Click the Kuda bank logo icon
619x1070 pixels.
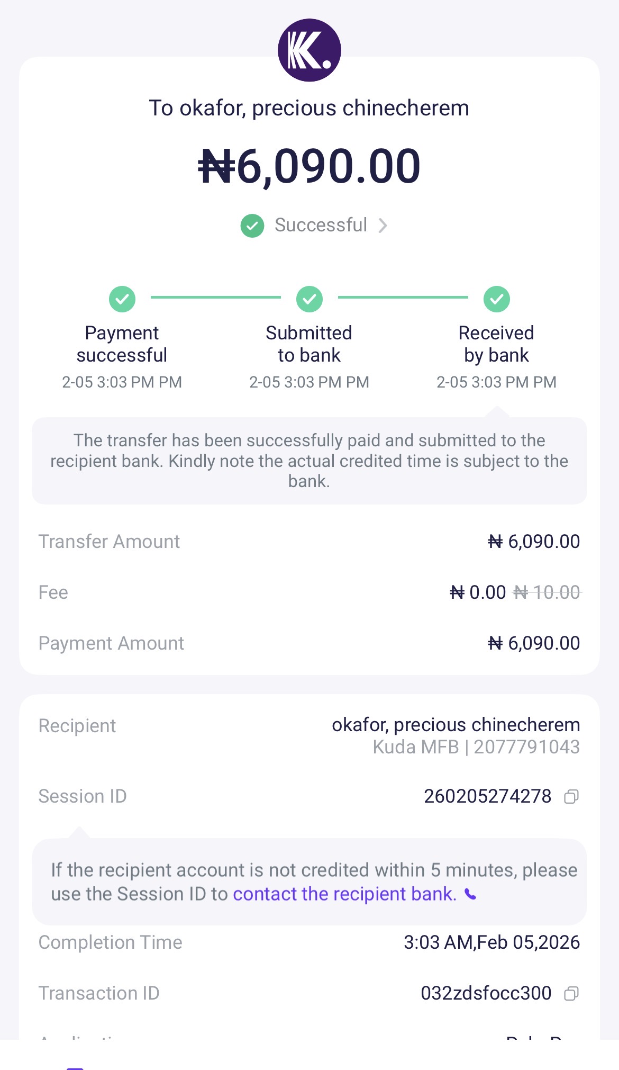pyautogui.click(x=309, y=50)
